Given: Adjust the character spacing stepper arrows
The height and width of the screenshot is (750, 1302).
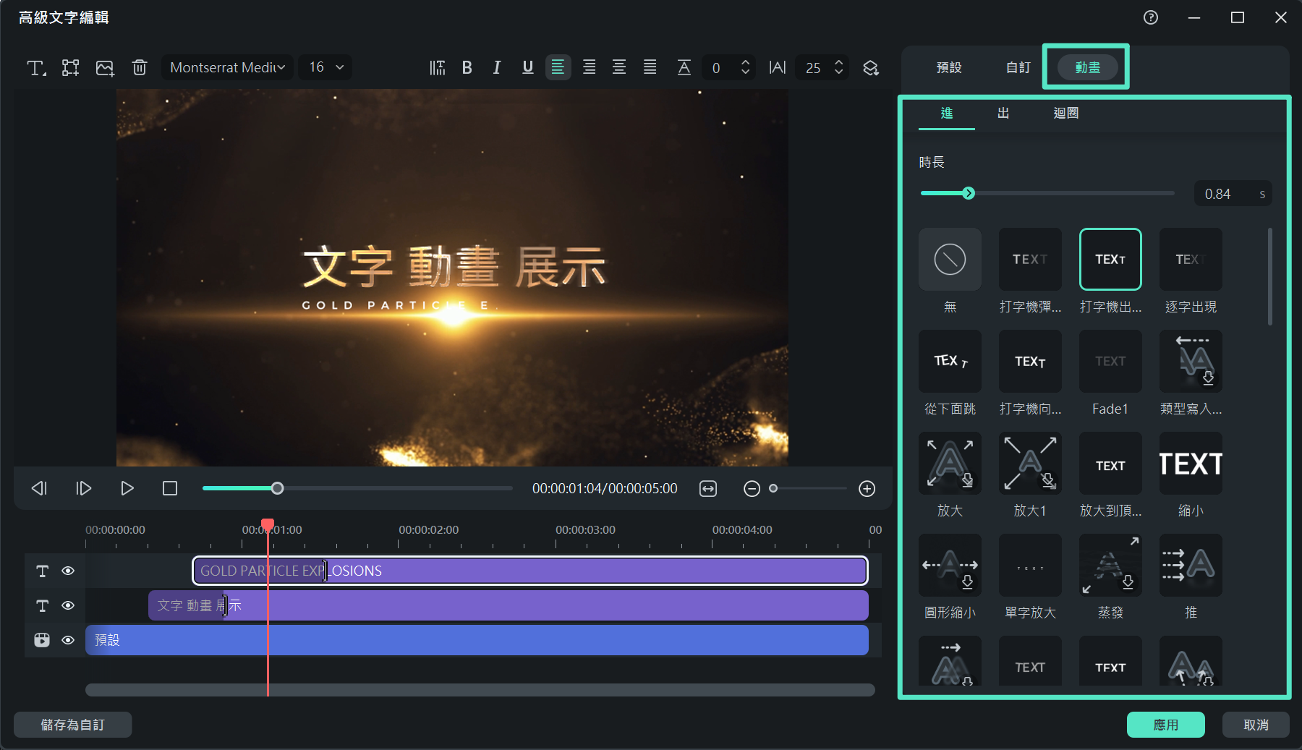Looking at the screenshot, I should (x=839, y=67).
